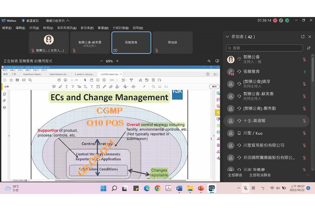The image size is (315, 211).
Task: Select the highlighter tool in comment bar
Action: pyautogui.click(x=60, y=87)
